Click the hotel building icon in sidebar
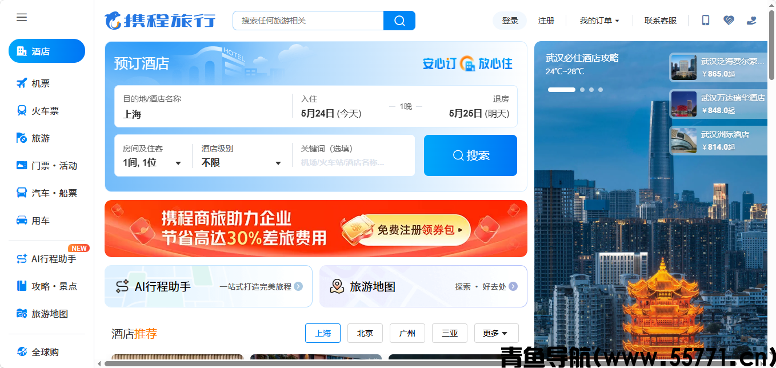The width and height of the screenshot is (776, 368). click(22, 51)
